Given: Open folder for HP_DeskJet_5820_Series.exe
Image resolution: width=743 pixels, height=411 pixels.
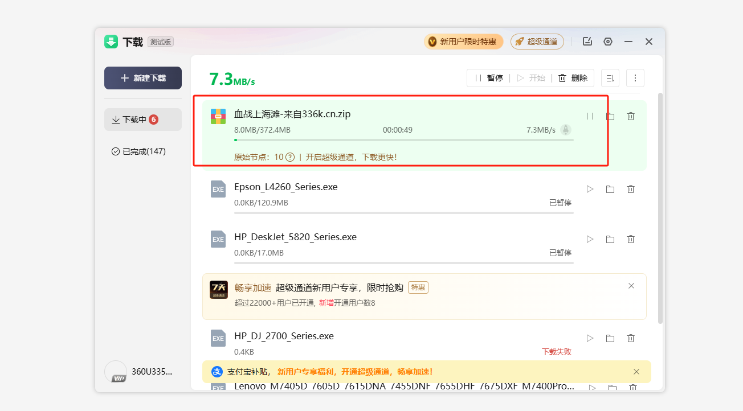Looking at the screenshot, I should 610,239.
